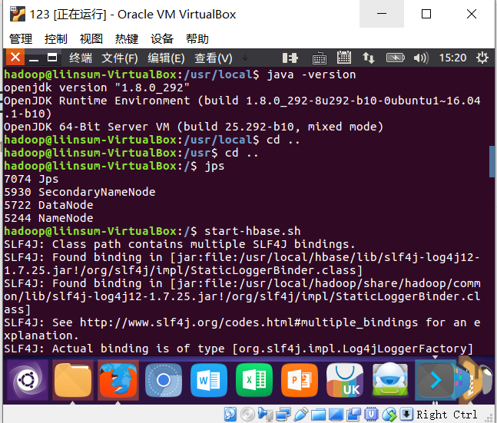Click the audio speaker-microphone icon in the status bar
The height and width of the screenshot is (423, 497).
(265, 414)
